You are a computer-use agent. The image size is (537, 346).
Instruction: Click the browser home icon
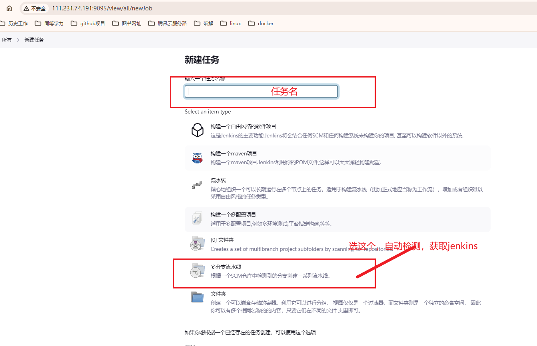[x=9, y=8]
